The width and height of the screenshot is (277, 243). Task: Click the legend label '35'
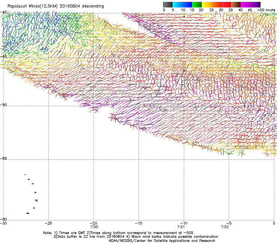231,10
